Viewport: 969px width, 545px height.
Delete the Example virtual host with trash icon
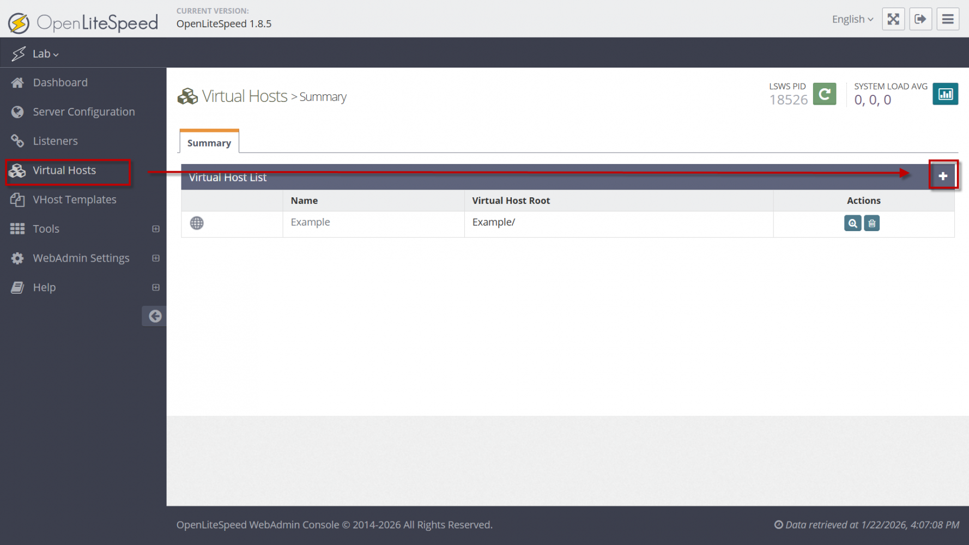(871, 223)
